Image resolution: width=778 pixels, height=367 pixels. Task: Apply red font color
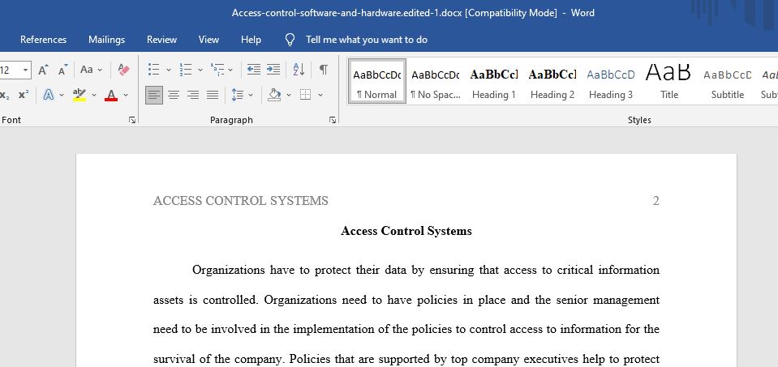(111, 95)
